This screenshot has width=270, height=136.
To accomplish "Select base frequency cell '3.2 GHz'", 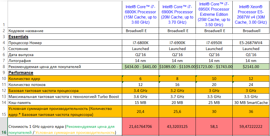I will click(x=177, y=91).
